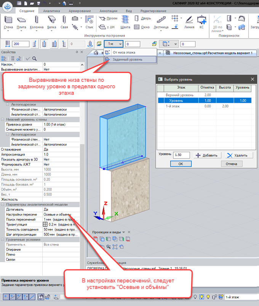Open the Аналитика ribbon tab

pos(51,11)
